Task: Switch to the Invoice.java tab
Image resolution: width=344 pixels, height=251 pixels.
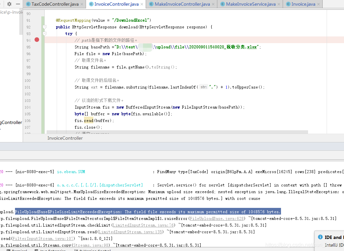Action: [x=303, y=4]
